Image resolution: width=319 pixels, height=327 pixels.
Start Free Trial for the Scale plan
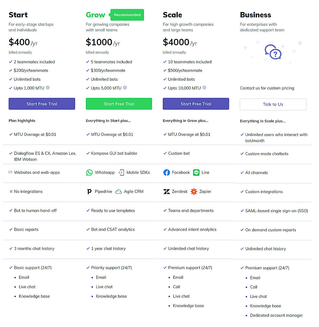[196, 104]
